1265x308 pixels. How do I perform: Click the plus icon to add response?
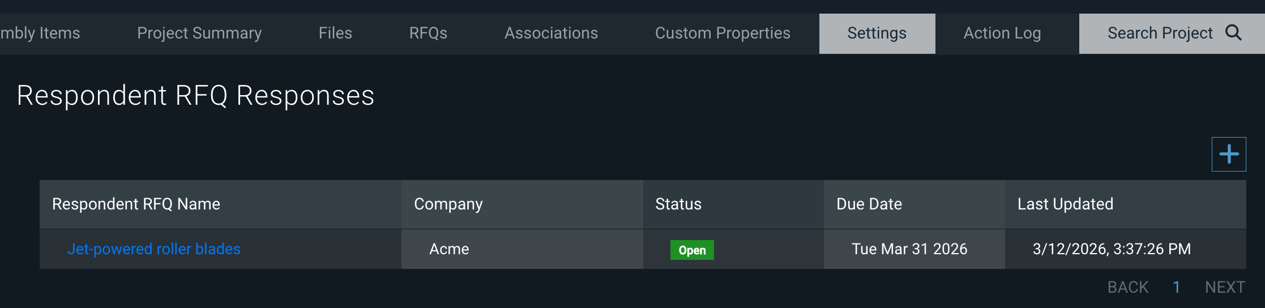click(x=1228, y=154)
